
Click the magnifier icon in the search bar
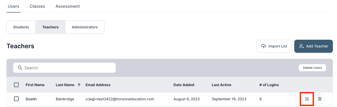(x=20, y=68)
